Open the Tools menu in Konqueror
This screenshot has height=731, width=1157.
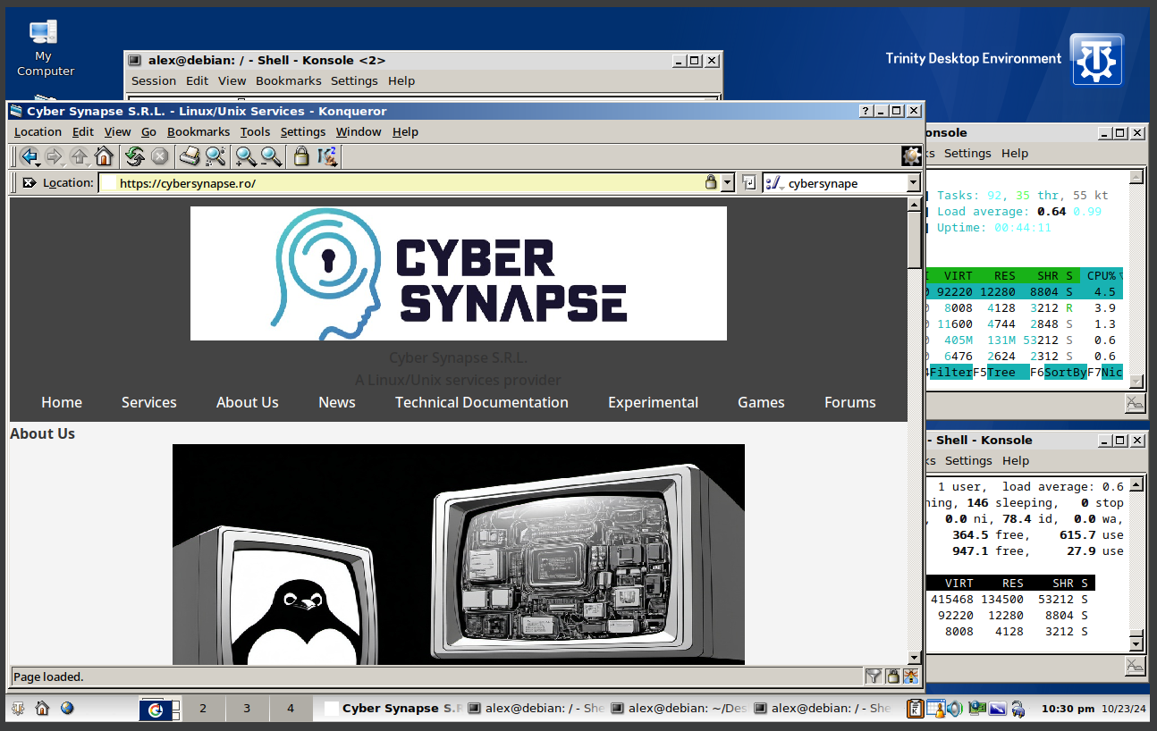click(x=255, y=131)
